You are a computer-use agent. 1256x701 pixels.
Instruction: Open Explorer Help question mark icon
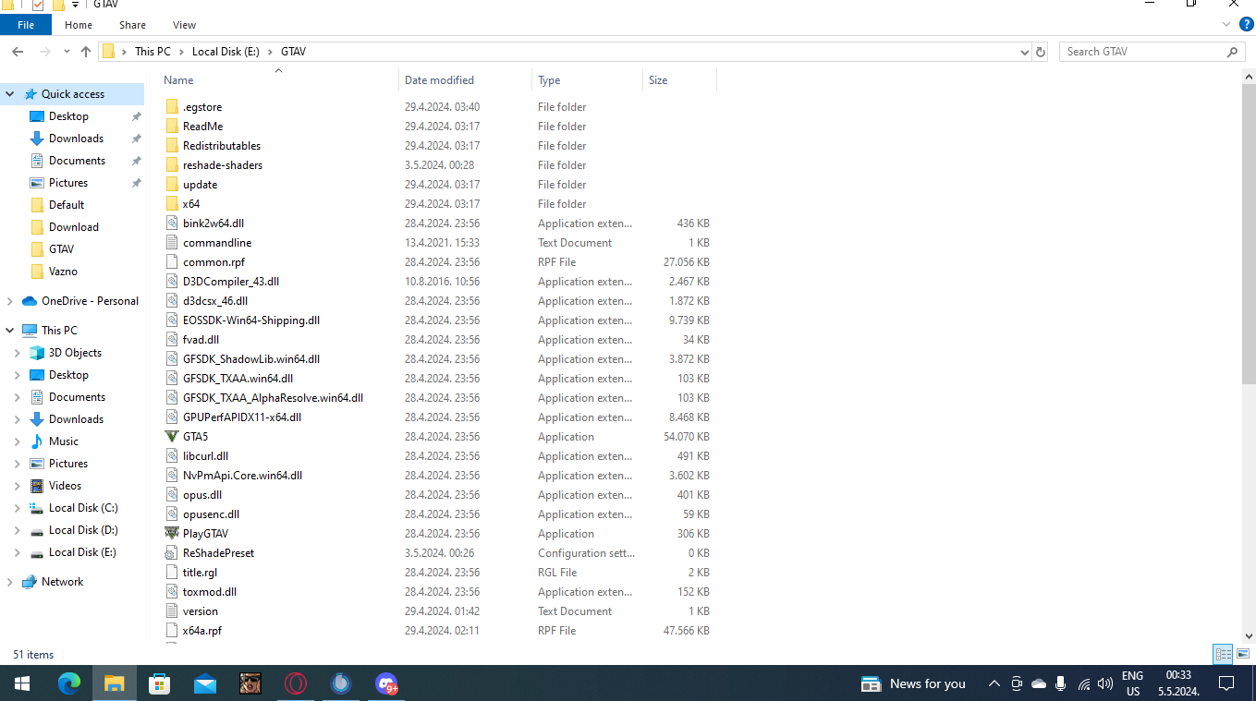pos(1246,25)
